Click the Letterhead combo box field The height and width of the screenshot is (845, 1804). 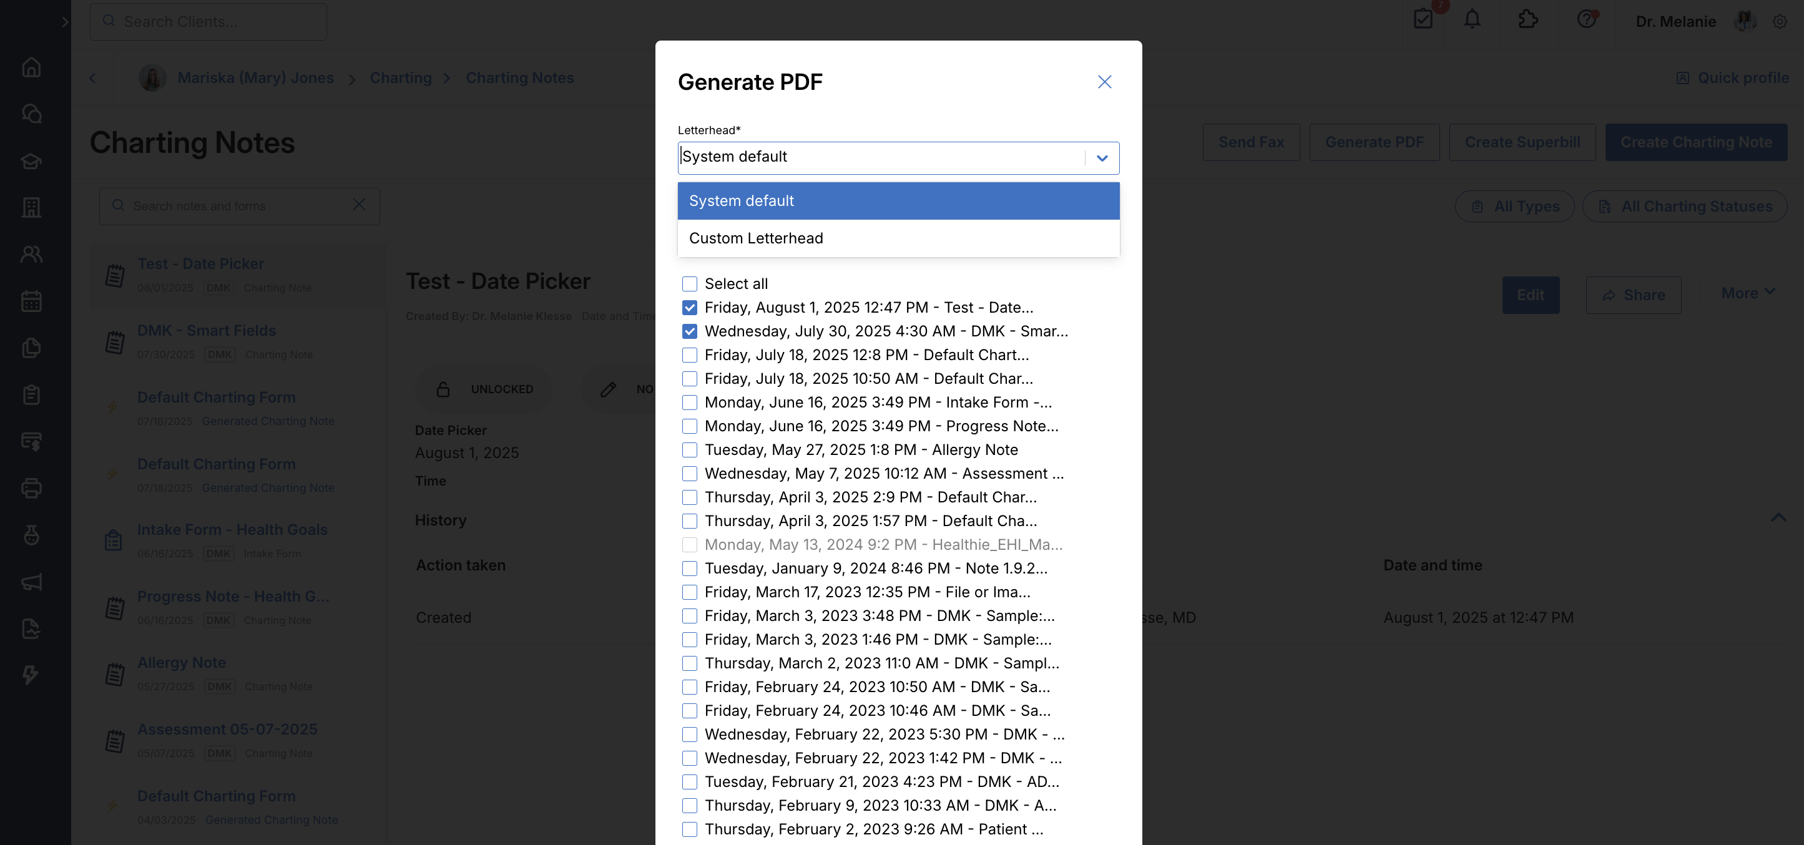(898, 159)
